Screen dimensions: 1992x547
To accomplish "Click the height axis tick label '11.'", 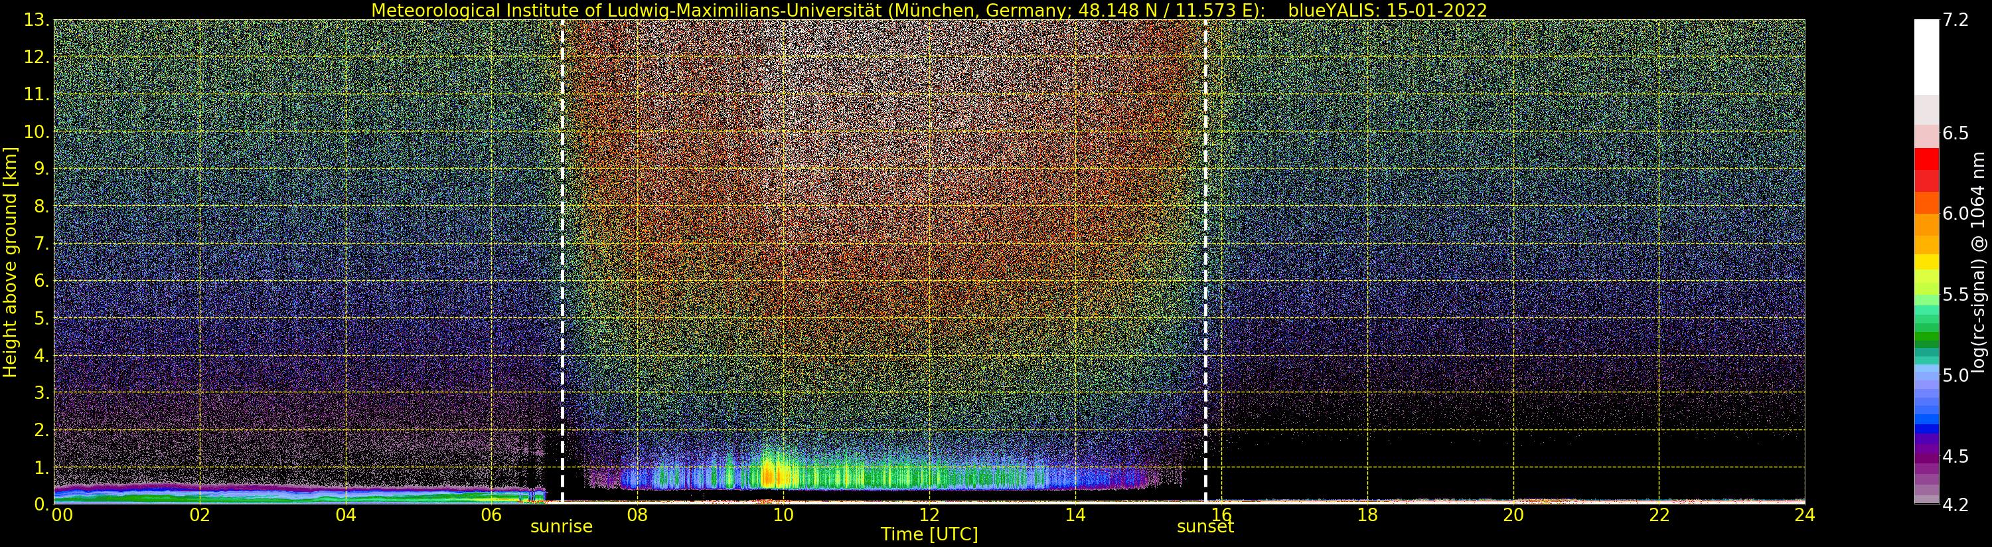I will tap(37, 94).
